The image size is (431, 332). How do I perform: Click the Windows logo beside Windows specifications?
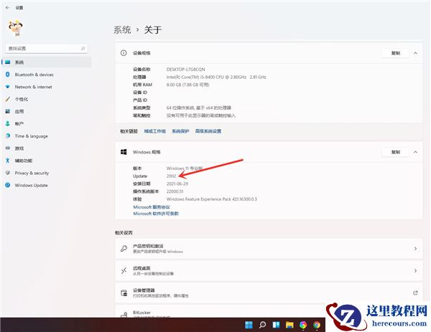[124, 152]
